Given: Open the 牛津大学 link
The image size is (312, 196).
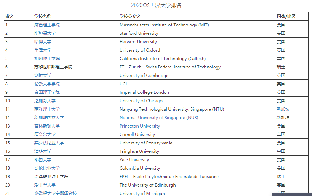Looking at the screenshot, I should [43, 50].
